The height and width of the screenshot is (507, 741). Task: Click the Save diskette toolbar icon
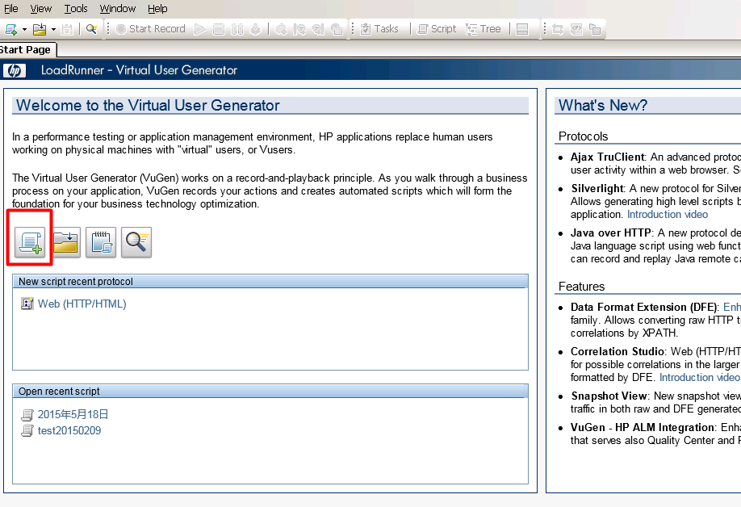tap(67, 29)
